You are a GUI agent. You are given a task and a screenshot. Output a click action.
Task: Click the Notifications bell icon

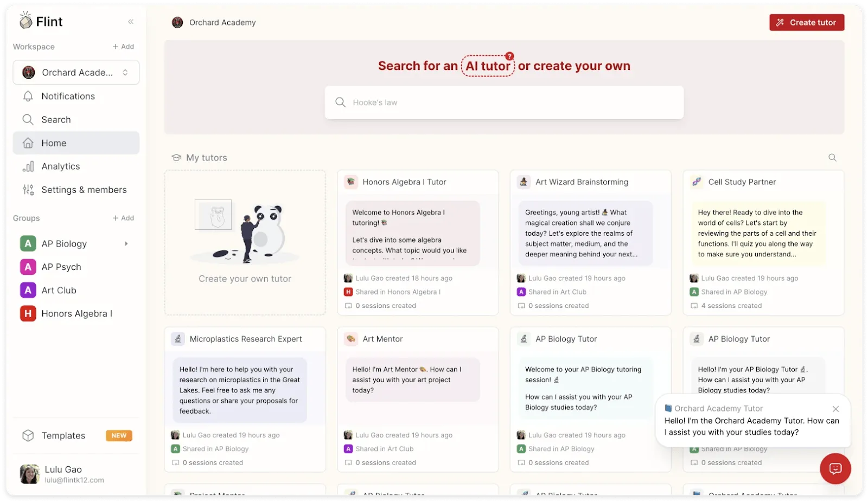tap(28, 96)
